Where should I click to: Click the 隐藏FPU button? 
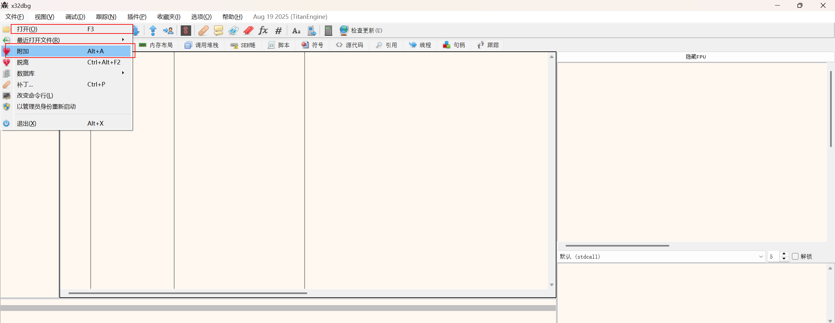pyautogui.click(x=696, y=57)
